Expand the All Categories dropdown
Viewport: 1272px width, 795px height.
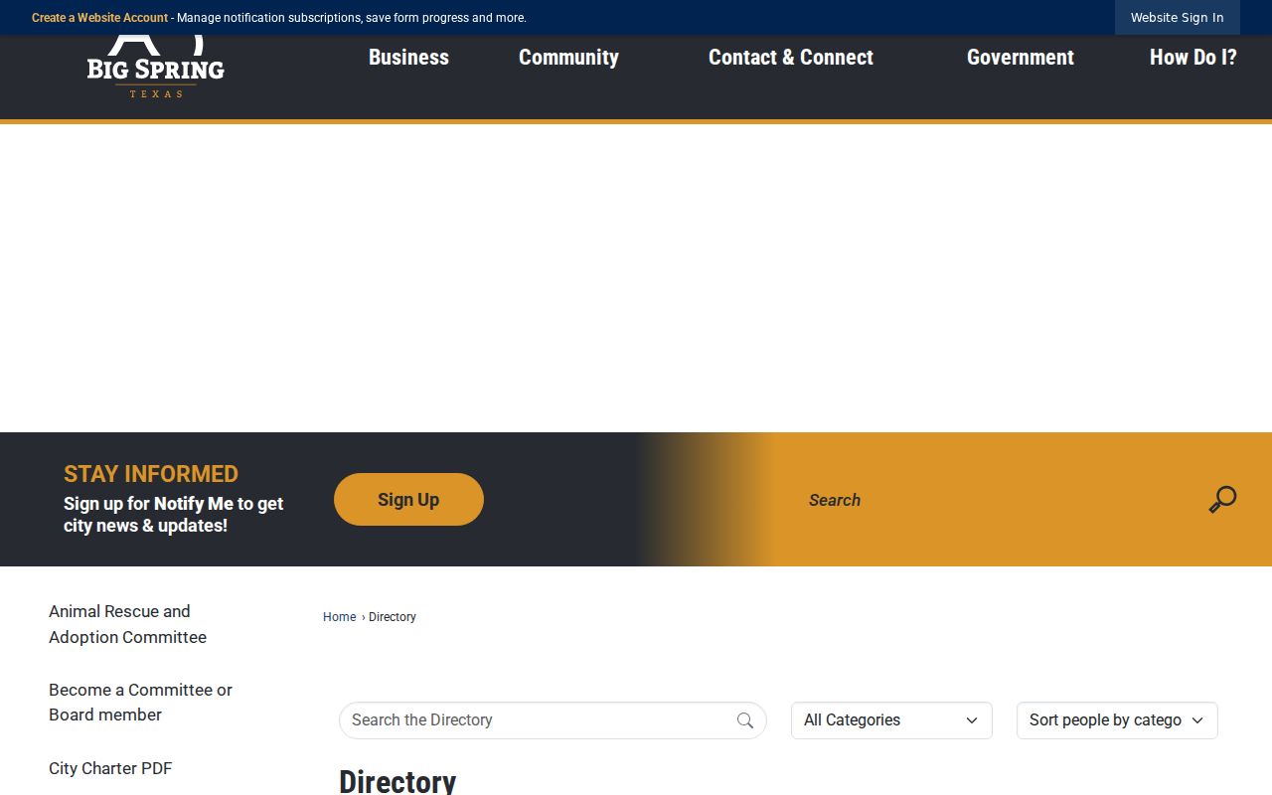point(891,720)
